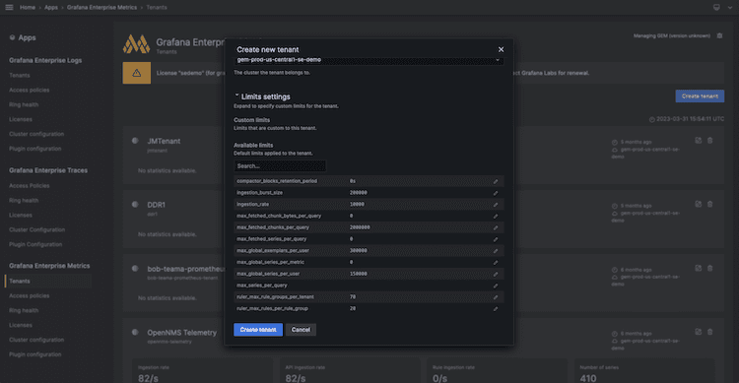The image size is (739, 383).
Task: Go to Home breadcrumb
Action: [28, 8]
